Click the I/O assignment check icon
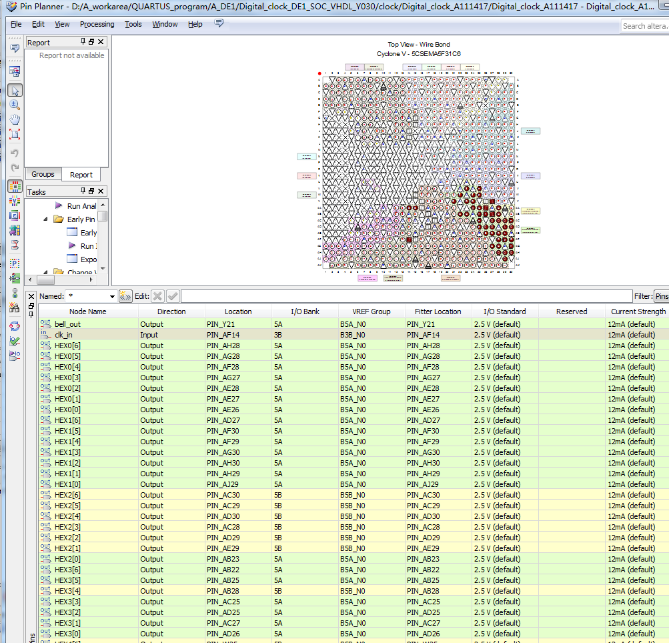 point(15,342)
